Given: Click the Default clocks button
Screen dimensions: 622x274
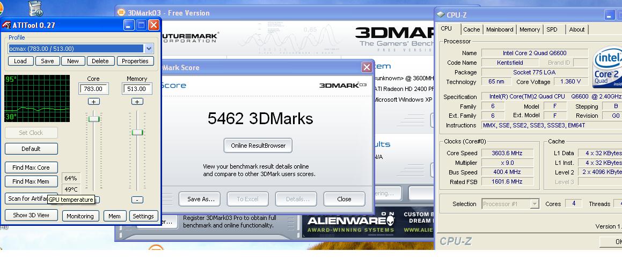Looking at the screenshot, I should click(x=31, y=149).
